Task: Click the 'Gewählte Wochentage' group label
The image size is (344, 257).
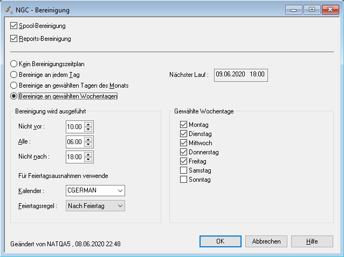Action: [204, 111]
